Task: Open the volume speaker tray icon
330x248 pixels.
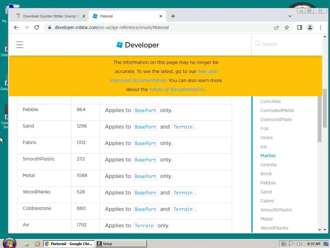Action: point(299,244)
